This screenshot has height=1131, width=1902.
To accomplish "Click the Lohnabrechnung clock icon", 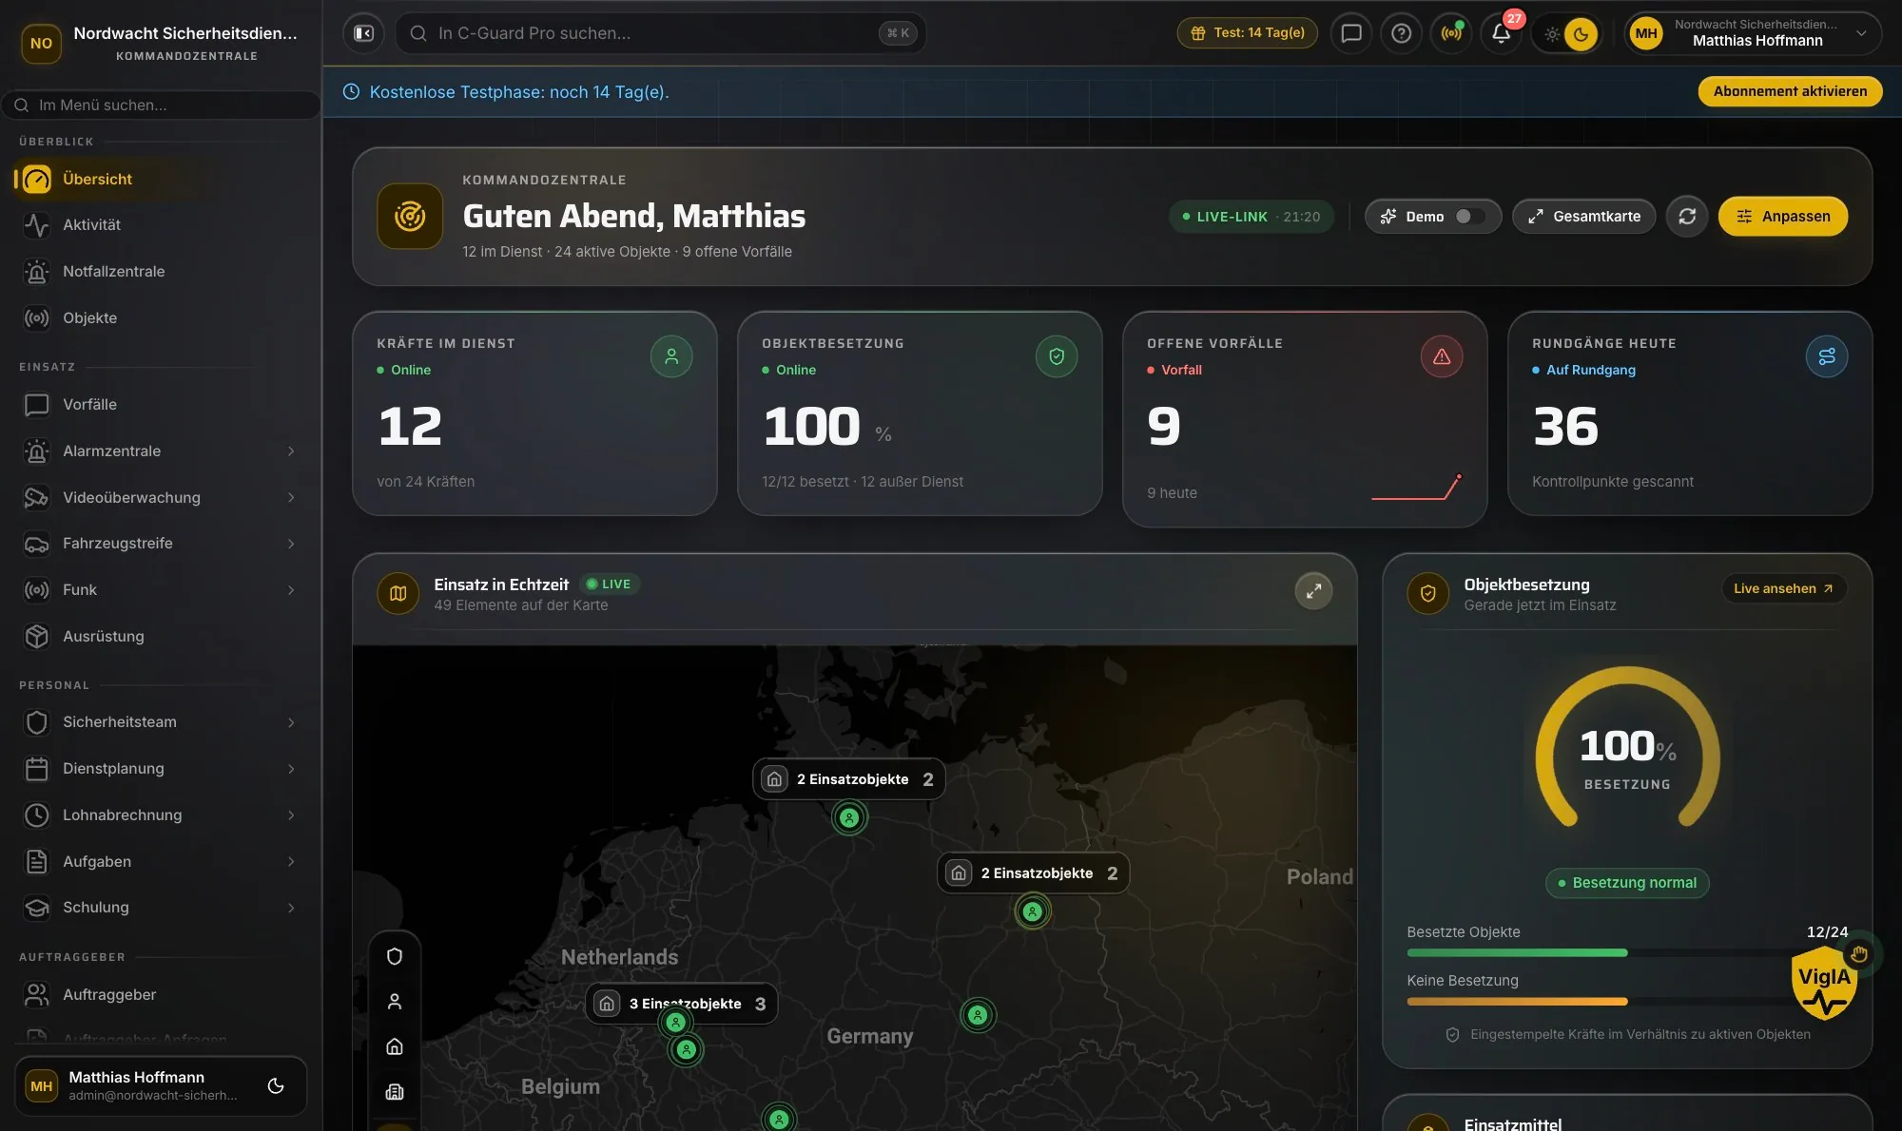I will click(x=36, y=815).
